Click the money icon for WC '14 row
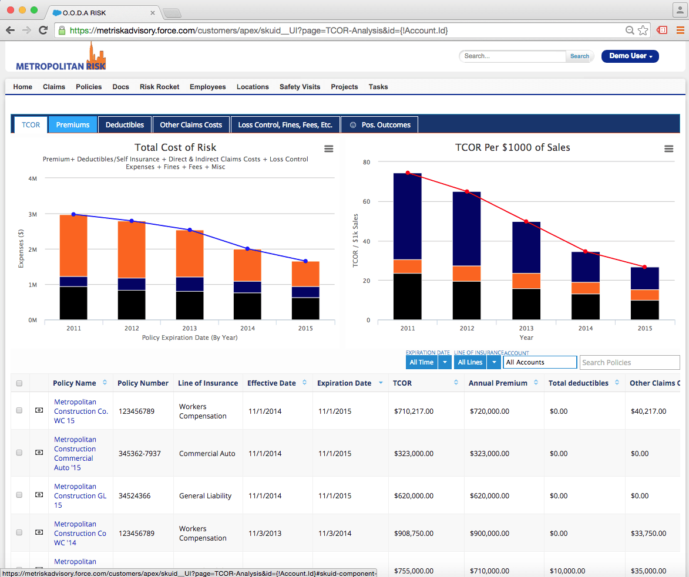The image size is (689, 577). point(39,532)
